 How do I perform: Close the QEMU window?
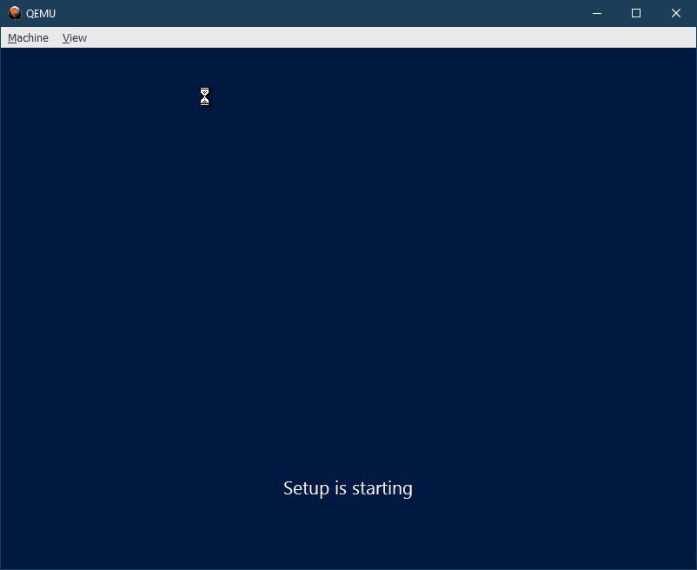tap(675, 13)
